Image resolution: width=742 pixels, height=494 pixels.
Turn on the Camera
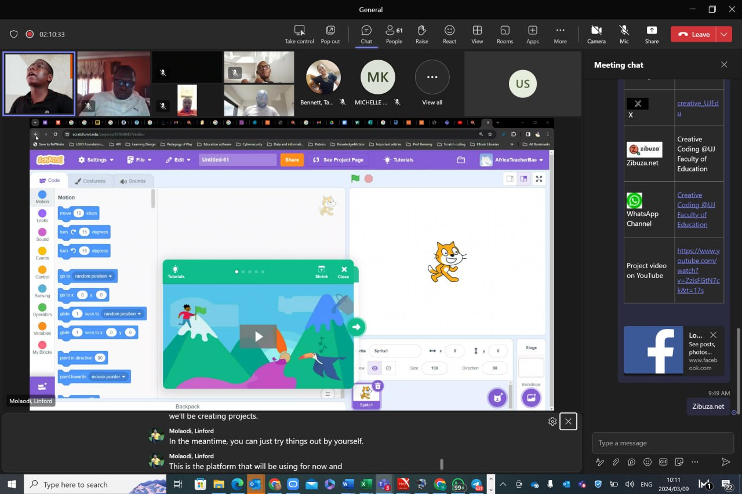click(x=596, y=34)
